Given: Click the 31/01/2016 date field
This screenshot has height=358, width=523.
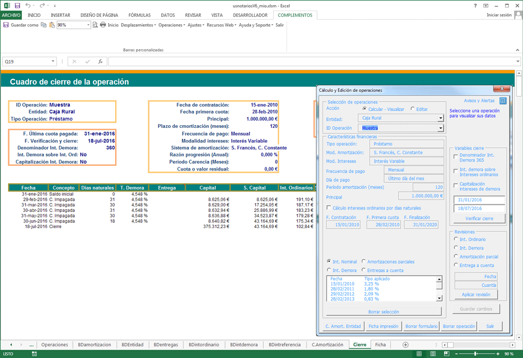Looking at the screenshot, I should coord(479,200).
